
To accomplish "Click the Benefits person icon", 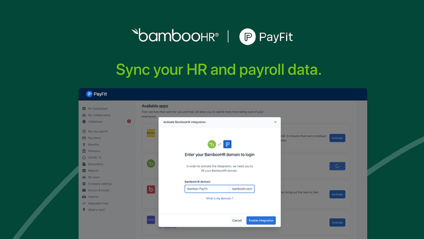I will point(84,144).
